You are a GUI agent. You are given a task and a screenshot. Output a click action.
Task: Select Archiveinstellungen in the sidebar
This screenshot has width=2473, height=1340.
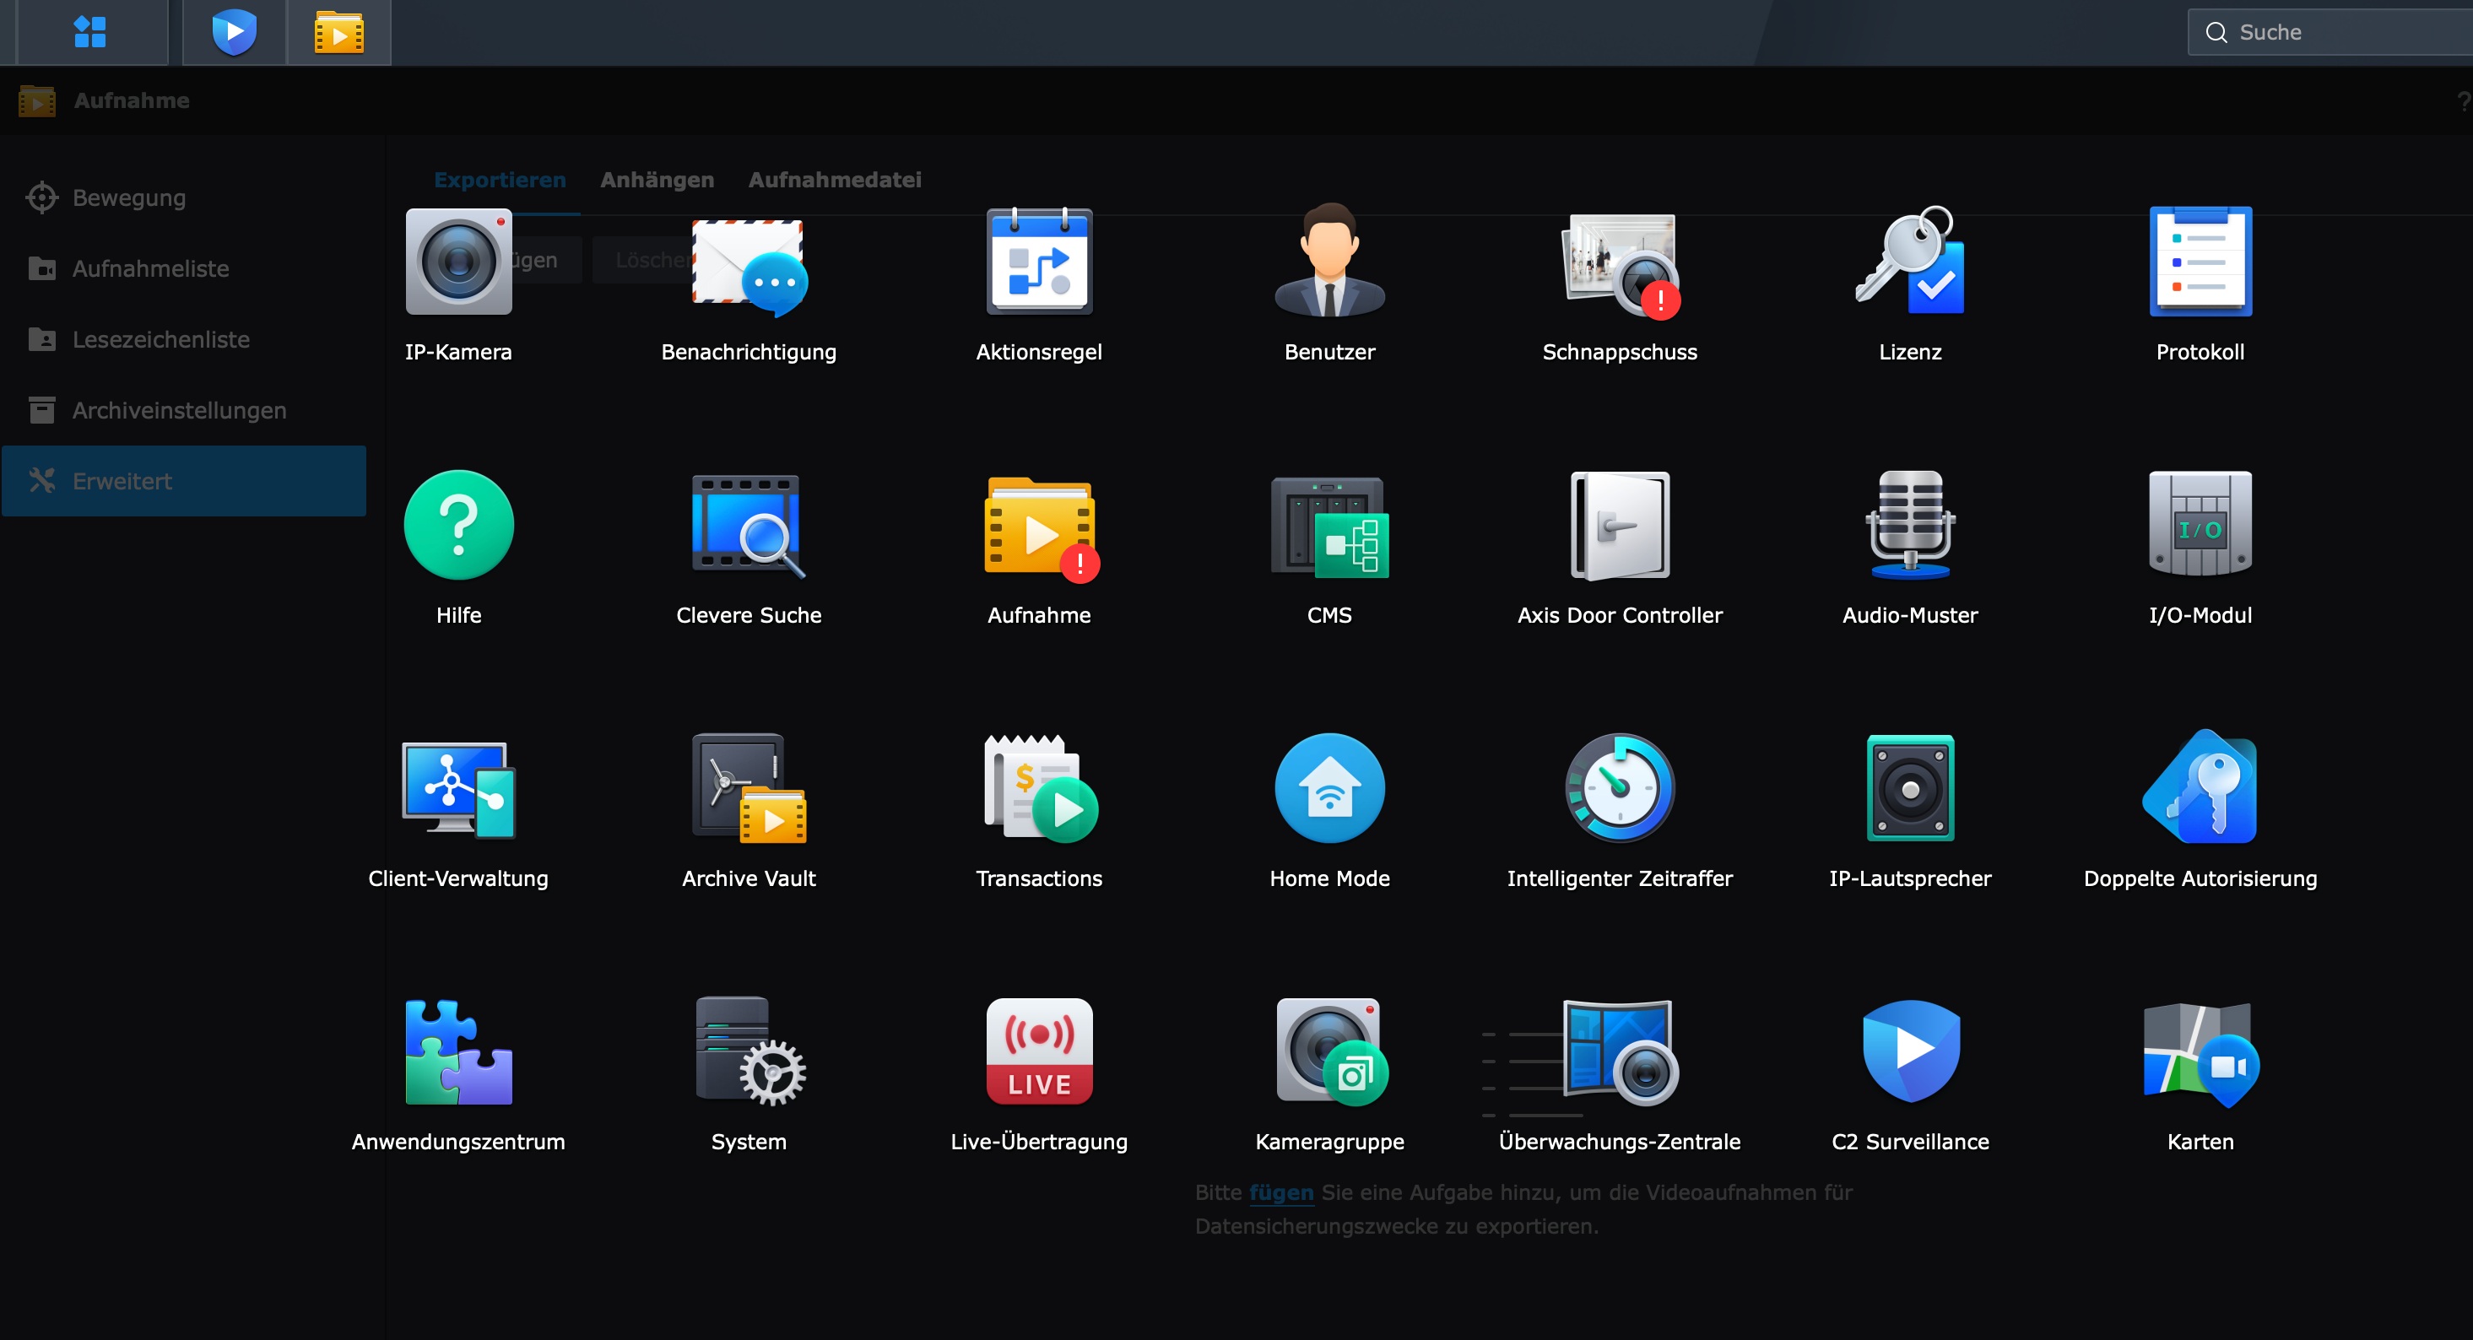[180, 410]
